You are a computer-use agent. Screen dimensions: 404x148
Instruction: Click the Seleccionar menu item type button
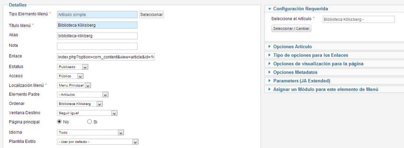pos(151,15)
